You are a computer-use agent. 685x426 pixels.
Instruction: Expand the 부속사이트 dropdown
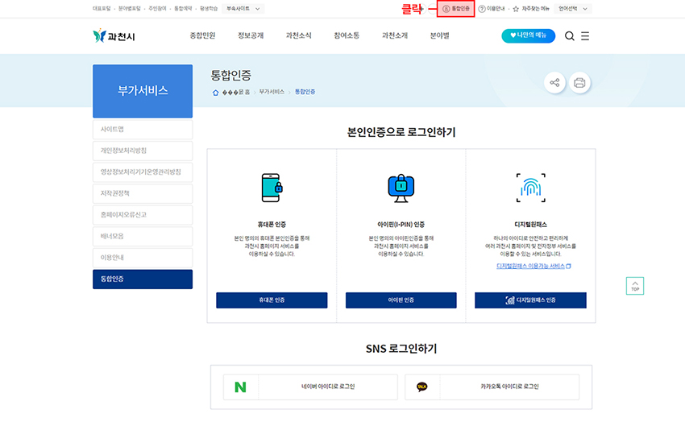243,8
